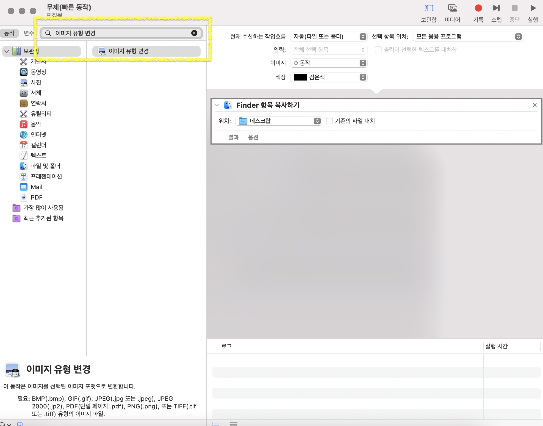Select 동영상 category in library

pyautogui.click(x=38, y=72)
